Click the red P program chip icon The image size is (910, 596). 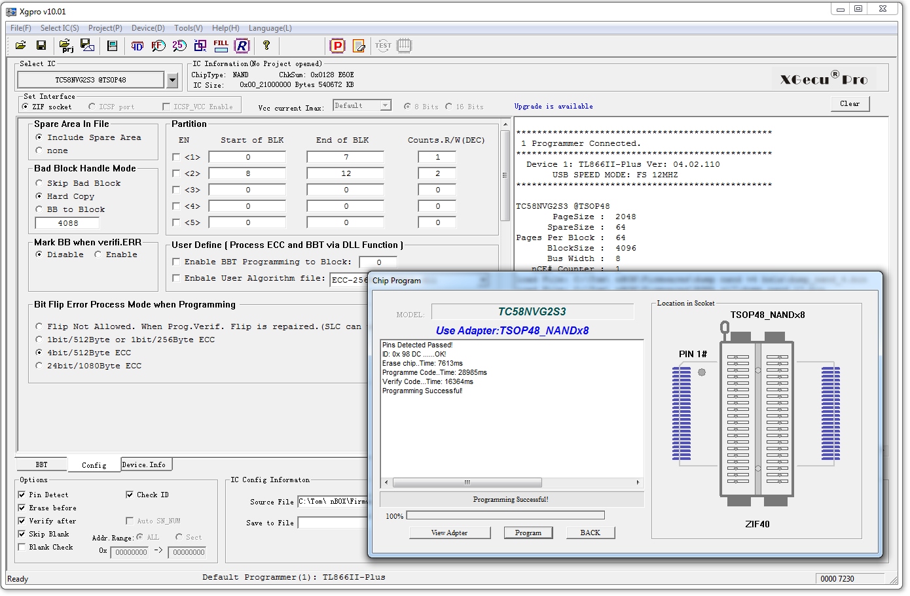coord(337,45)
